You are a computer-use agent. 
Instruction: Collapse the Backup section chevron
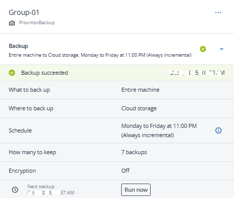point(222,49)
